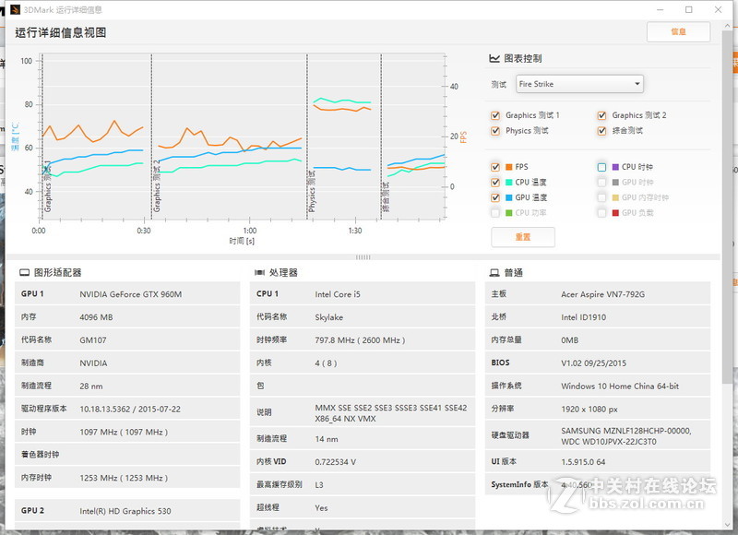Open the Fire Strike test dropdown
This screenshot has width=738, height=535.
coord(578,84)
